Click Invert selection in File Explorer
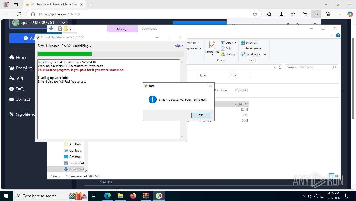The height and width of the screenshot is (201, 356). click(x=253, y=54)
